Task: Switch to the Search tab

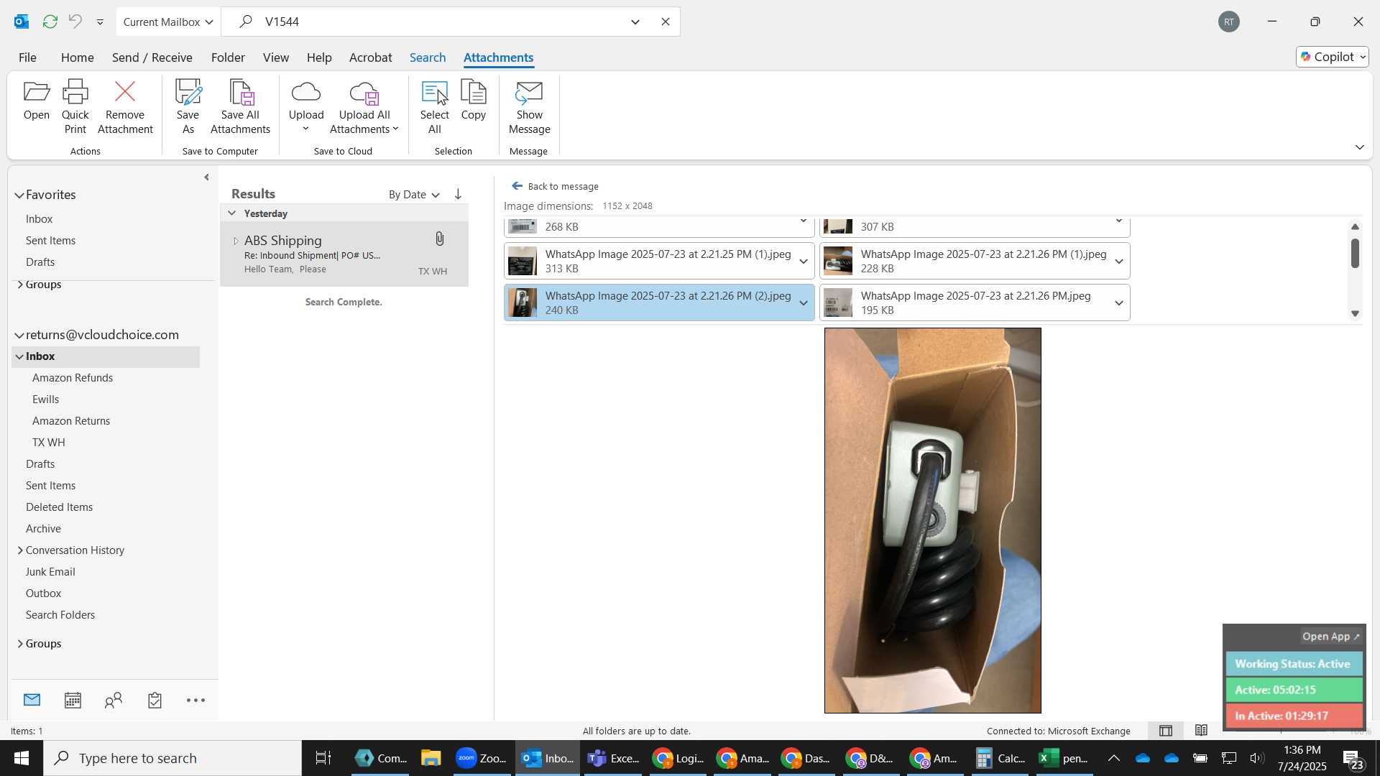Action: [x=428, y=57]
